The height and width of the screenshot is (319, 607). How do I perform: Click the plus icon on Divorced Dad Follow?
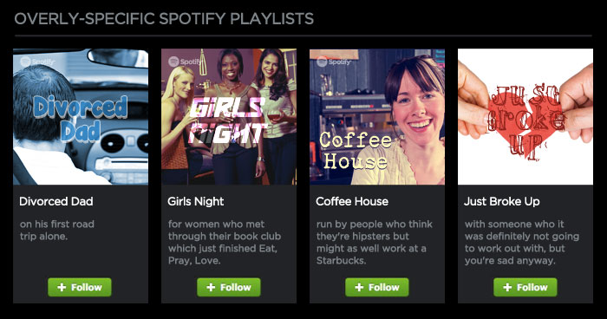click(62, 287)
